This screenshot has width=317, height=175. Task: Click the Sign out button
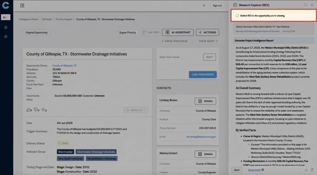point(217,6)
